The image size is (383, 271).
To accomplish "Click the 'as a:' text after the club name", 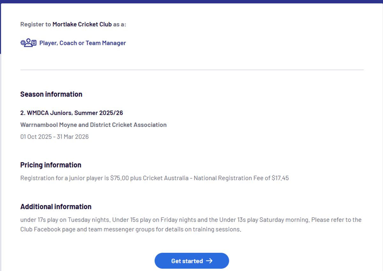I will (x=120, y=24).
